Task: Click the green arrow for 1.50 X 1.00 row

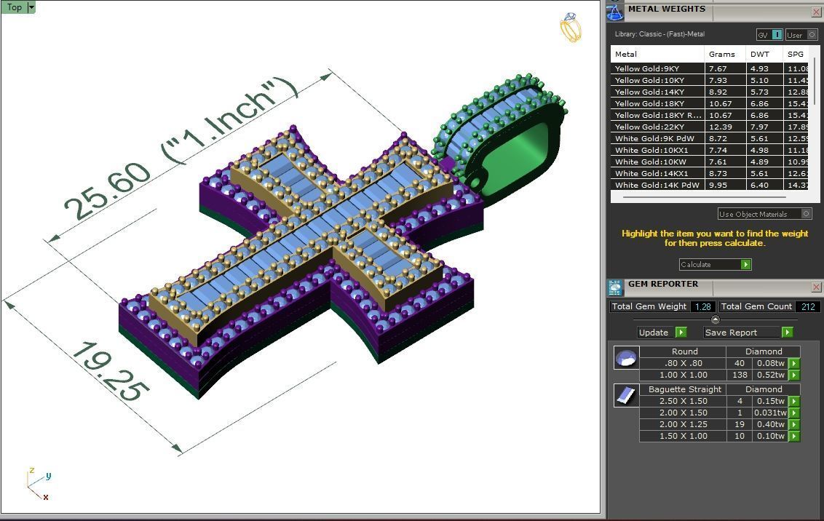Action: [x=794, y=436]
